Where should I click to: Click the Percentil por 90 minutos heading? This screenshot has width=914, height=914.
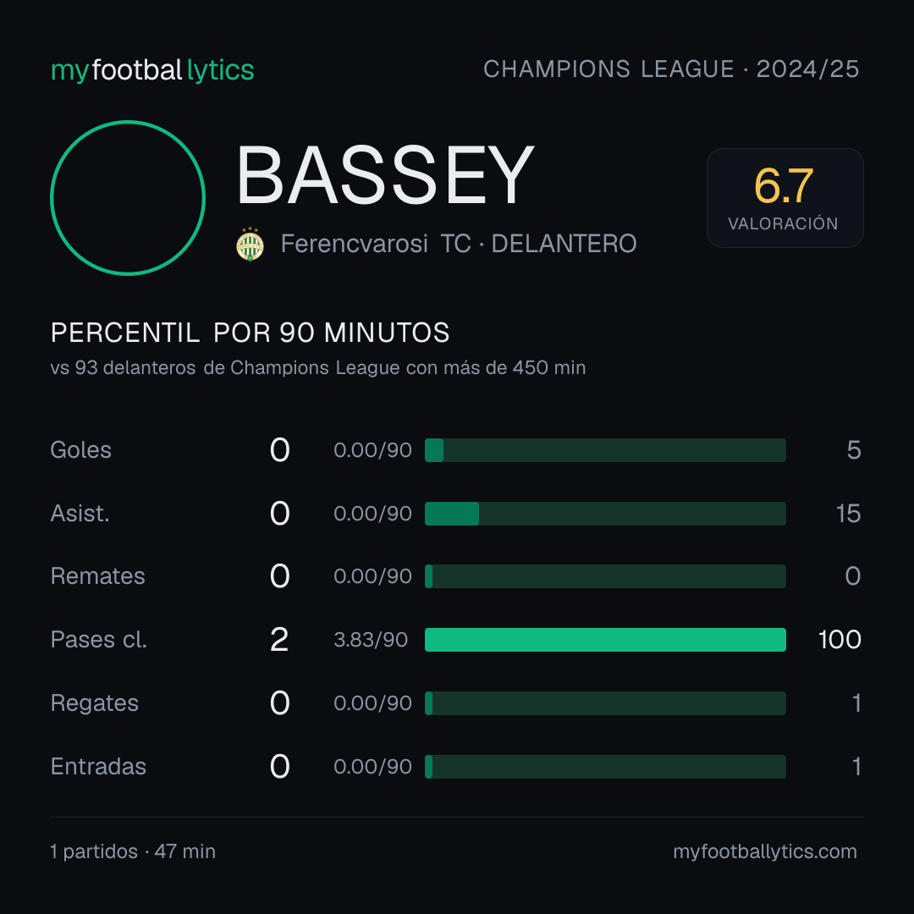(250, 333)
